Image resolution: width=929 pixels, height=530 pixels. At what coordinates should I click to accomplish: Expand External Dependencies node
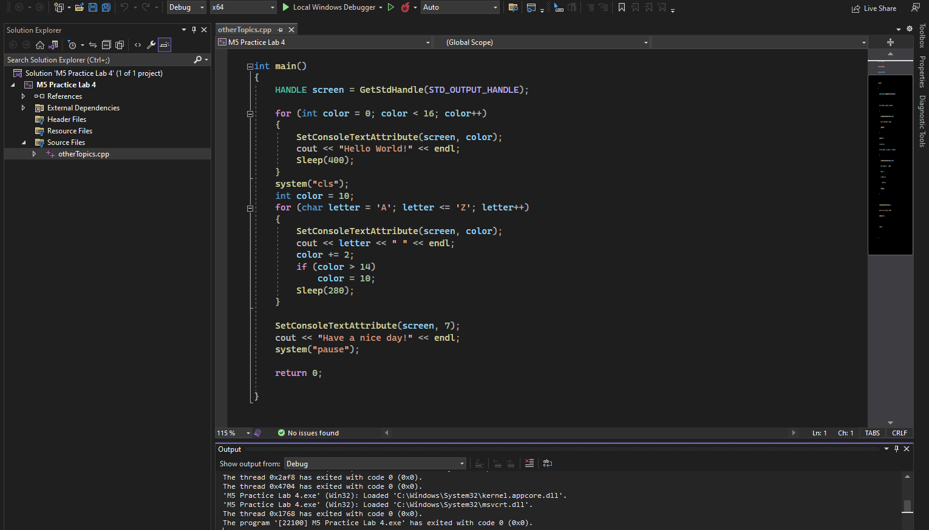tap(23, 108)
